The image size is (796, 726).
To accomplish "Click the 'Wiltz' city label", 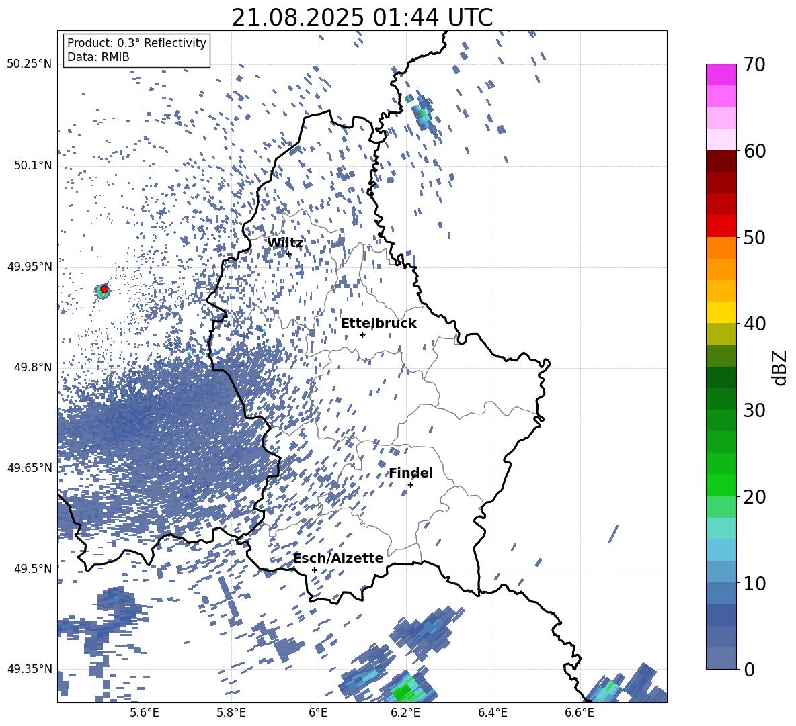I will pyautogui.click(x=285, y=243).
